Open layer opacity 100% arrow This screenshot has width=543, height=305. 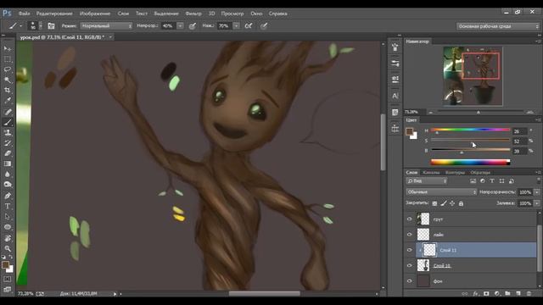537,192
